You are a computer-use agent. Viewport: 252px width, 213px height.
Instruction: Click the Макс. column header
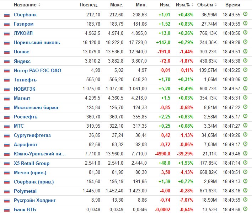click(x=117, y=5)
